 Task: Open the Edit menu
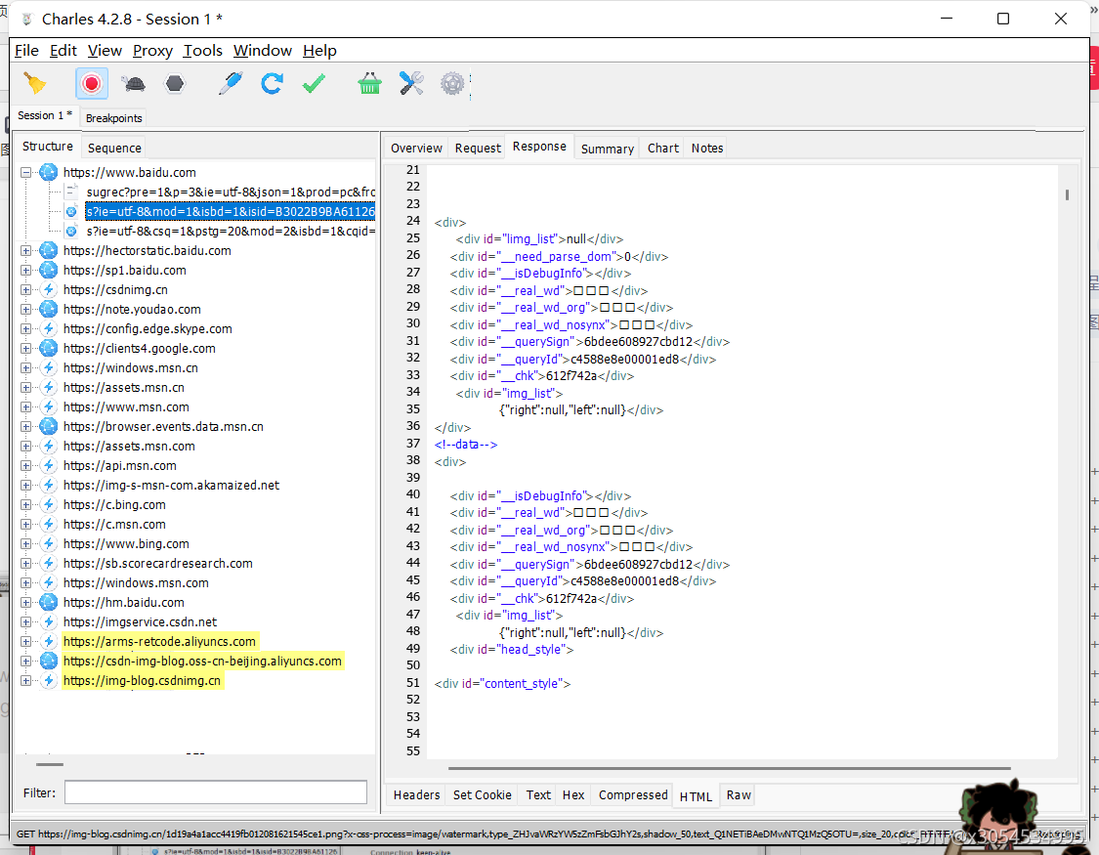63,51
